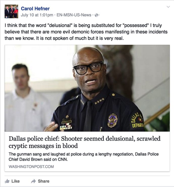
Task: Follow the EN-MSN-US-News source link
Action: [74, 15]
